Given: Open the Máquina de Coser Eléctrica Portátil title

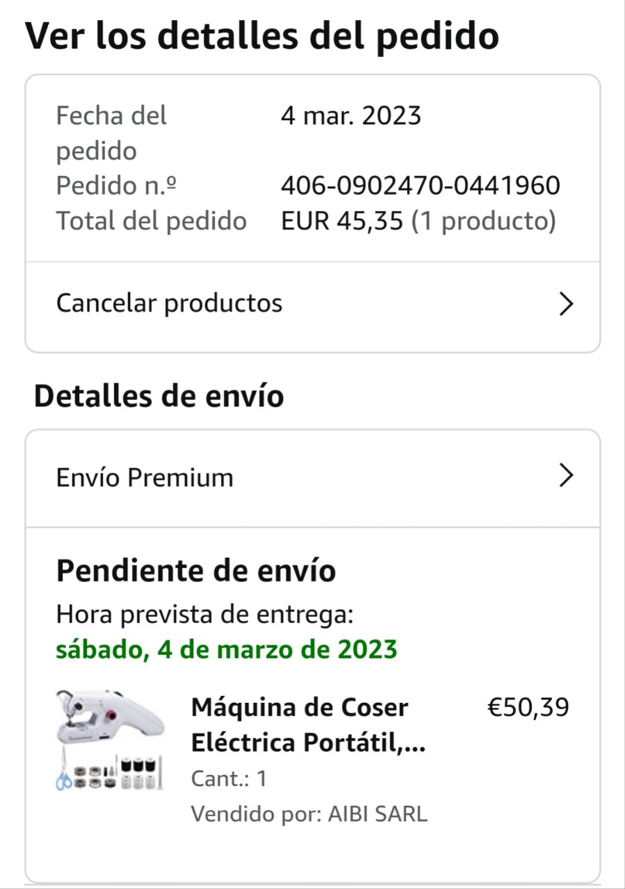Looking at the screenshot, I should tap(308, 725).
